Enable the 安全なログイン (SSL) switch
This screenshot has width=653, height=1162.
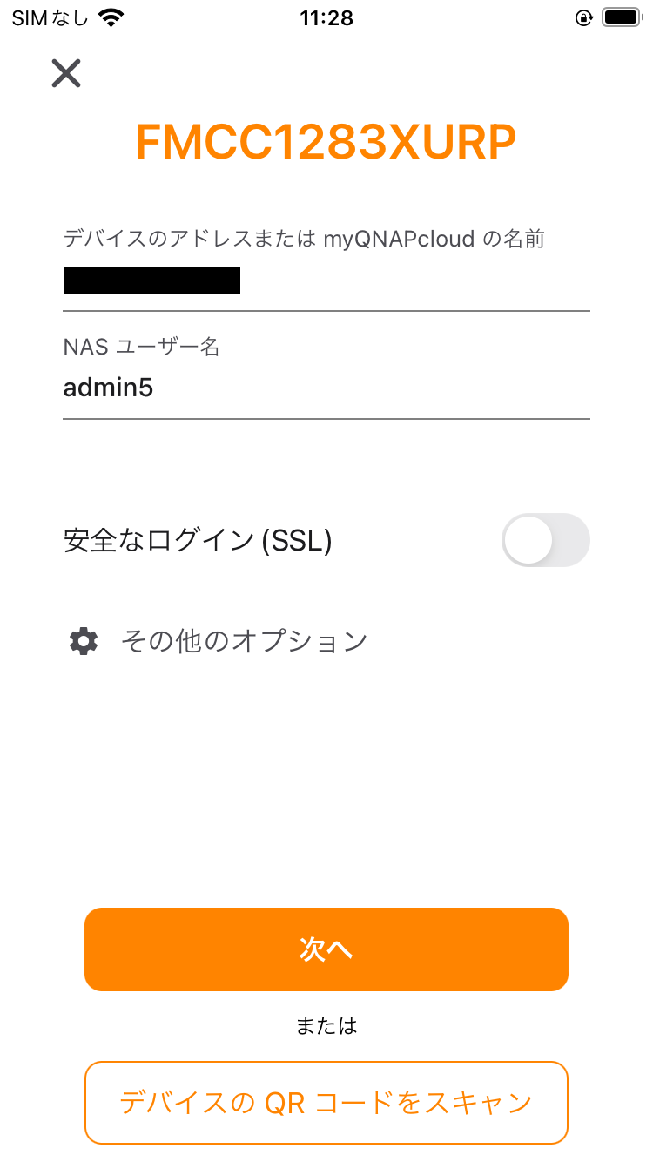(545, 540)
